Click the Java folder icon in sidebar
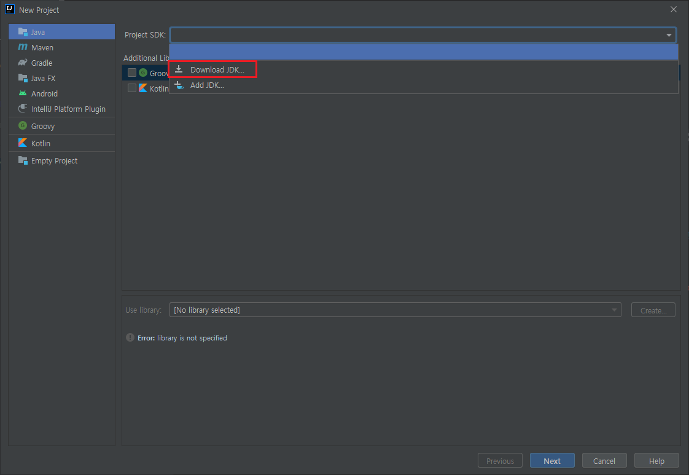 23,32
